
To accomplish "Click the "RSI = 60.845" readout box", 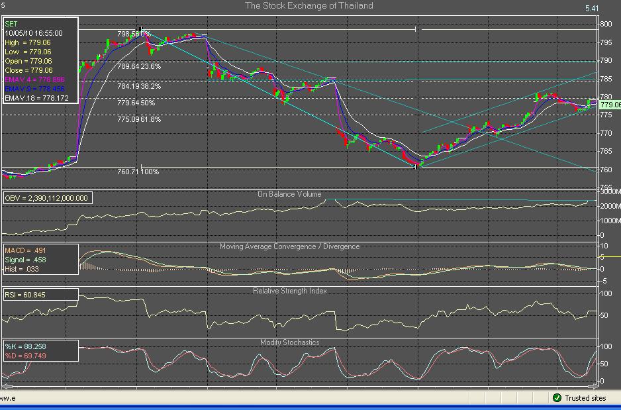I will point(40,295).
